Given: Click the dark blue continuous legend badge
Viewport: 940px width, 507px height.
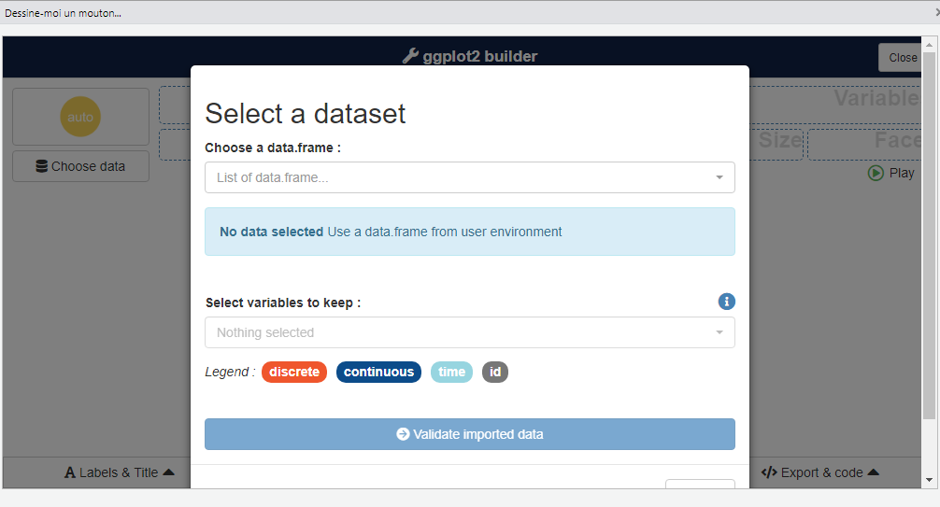Looking at the screenshot, I should (378, 372).
